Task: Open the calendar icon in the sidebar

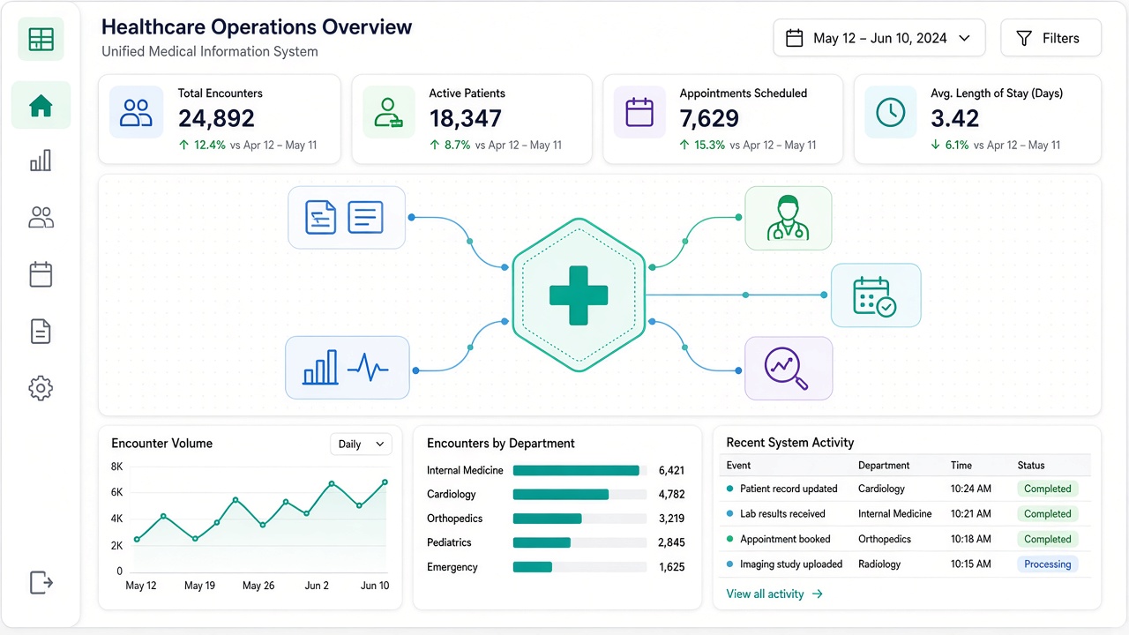Action: click(41, 274)
